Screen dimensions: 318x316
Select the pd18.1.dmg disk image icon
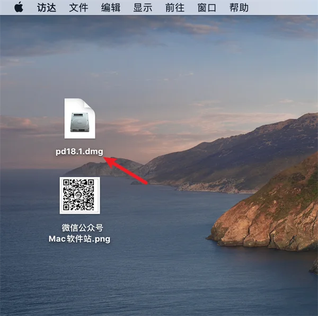click(79, 118)
